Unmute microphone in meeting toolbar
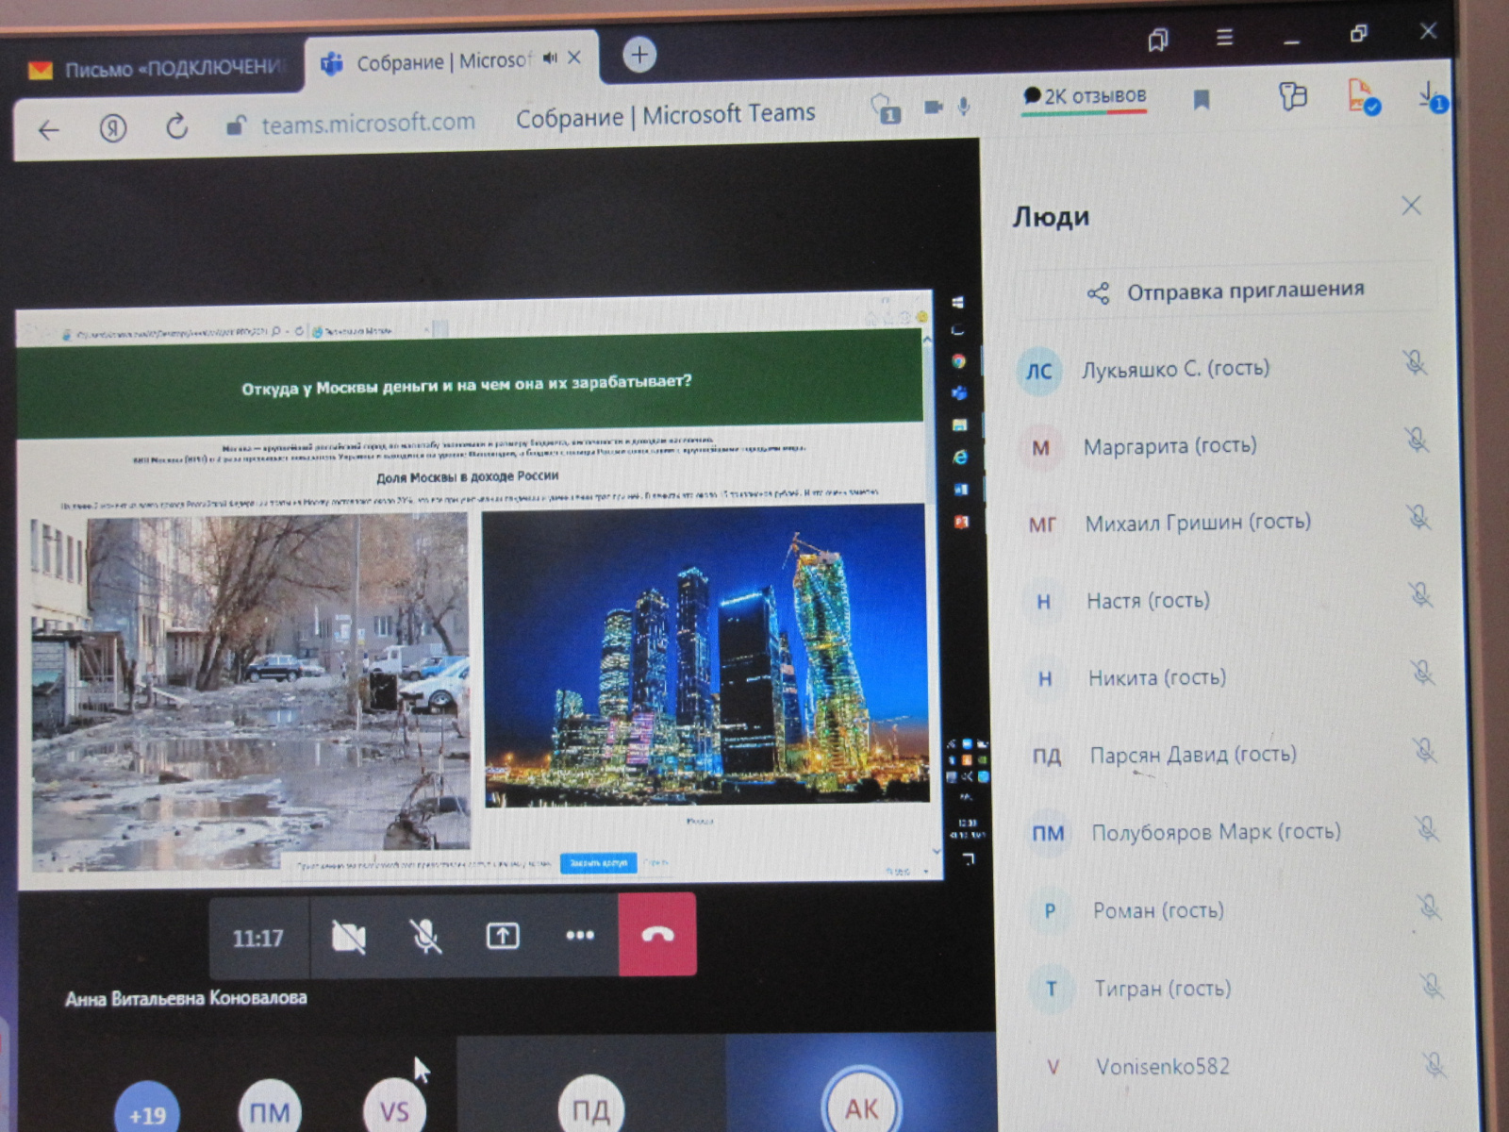 (425, 937)
